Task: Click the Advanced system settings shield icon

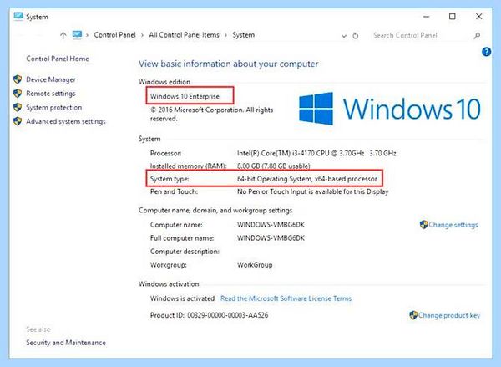Action: pyautogui.click(x=18, y=121)
